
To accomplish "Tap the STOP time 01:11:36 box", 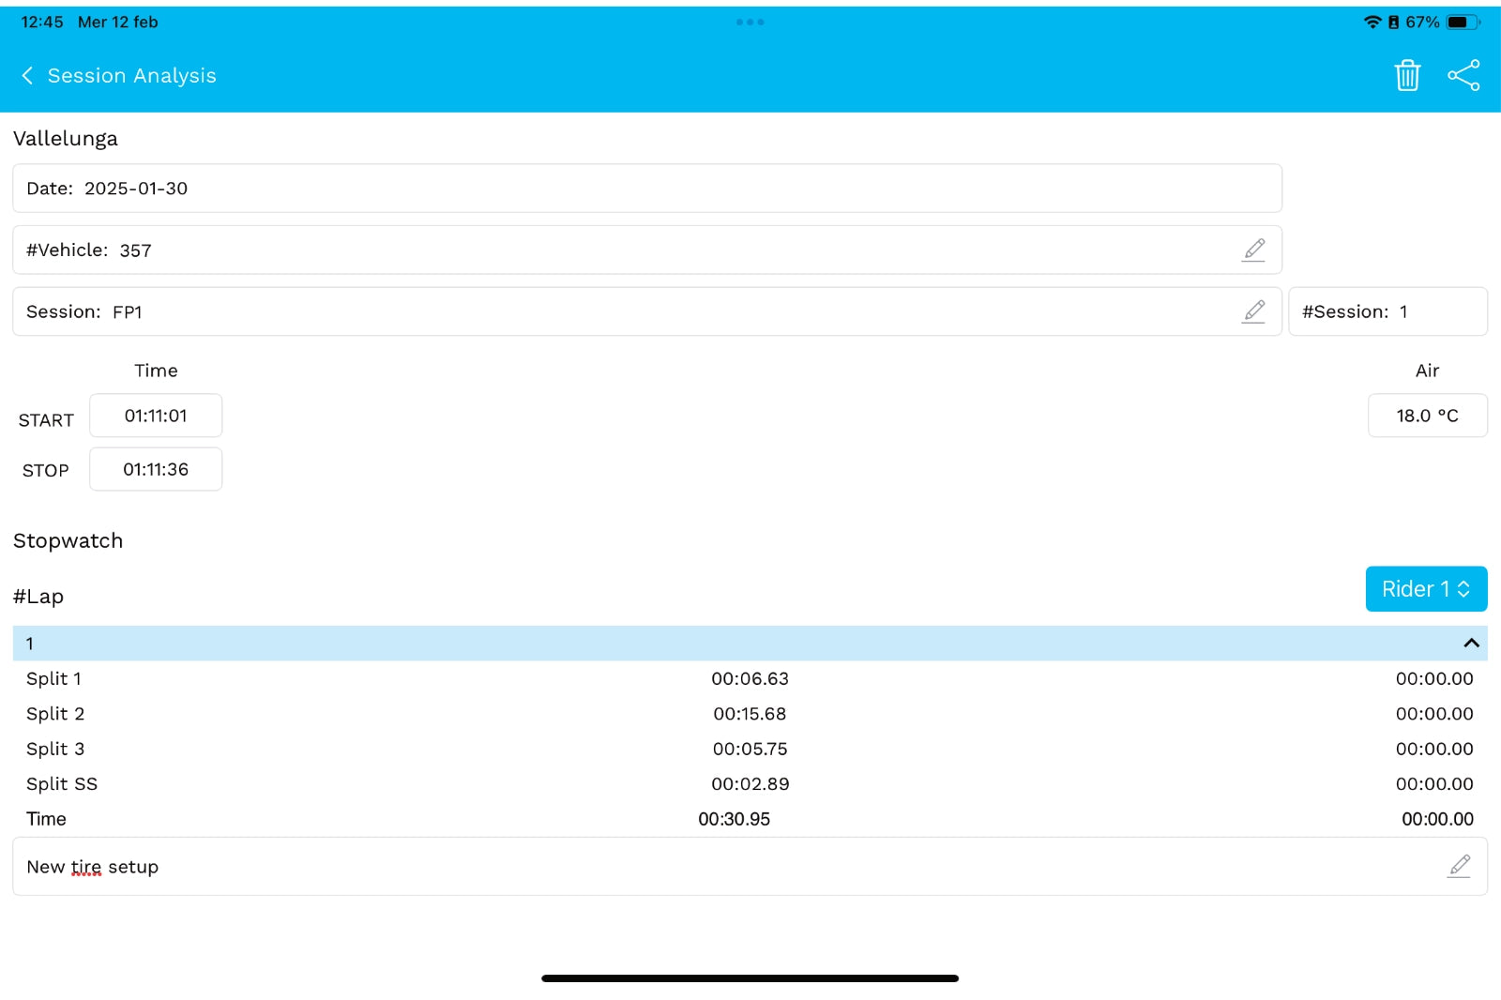I will point(156,469).
